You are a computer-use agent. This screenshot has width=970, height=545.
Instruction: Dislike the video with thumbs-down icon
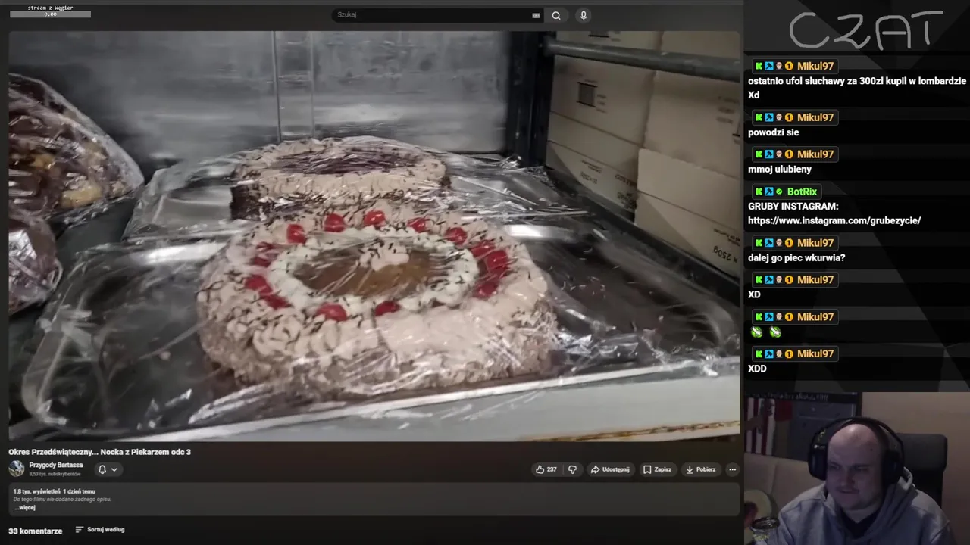572,469
